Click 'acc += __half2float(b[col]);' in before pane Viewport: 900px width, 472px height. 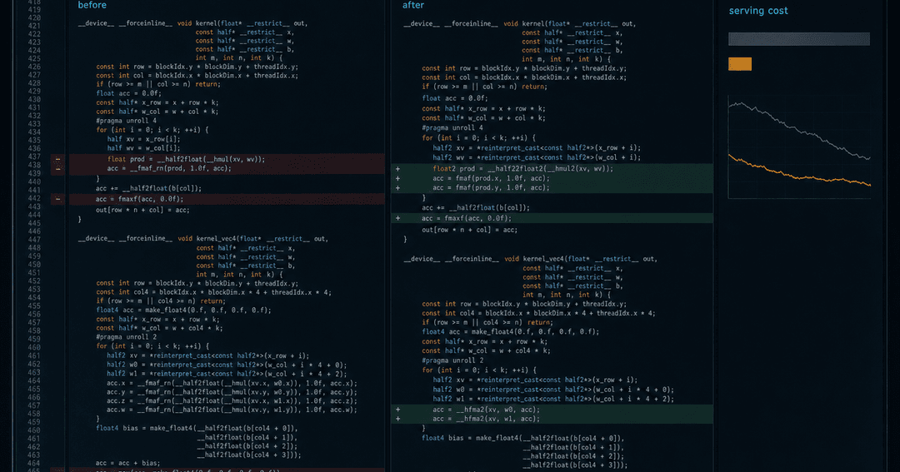pos(148,188)
